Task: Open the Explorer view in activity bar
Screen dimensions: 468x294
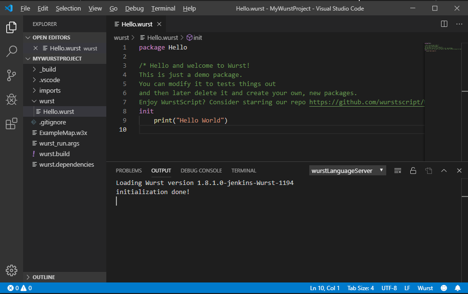Action: click(12, 27)
